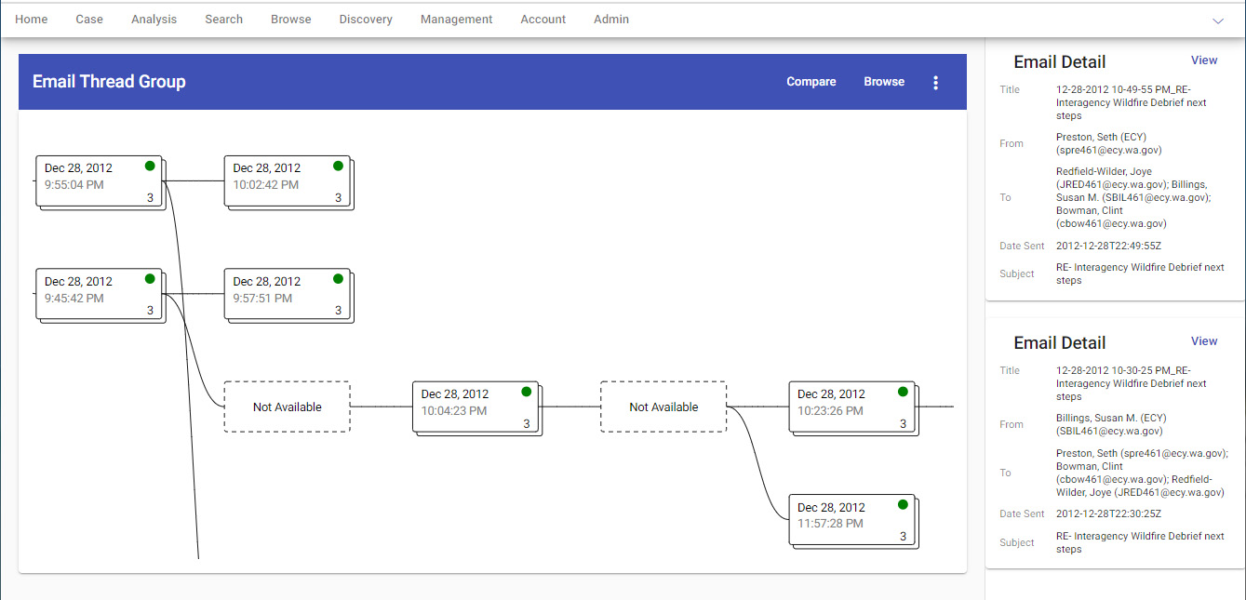Viewport: 1246px width, 600px height.
Task: Click the green indicator on the 9:45:42 PM node
Action: (150, 278)
